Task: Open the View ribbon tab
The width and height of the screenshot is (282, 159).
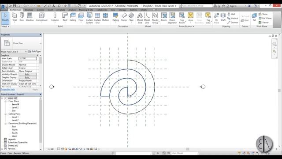Action: (x=113, y=10)
